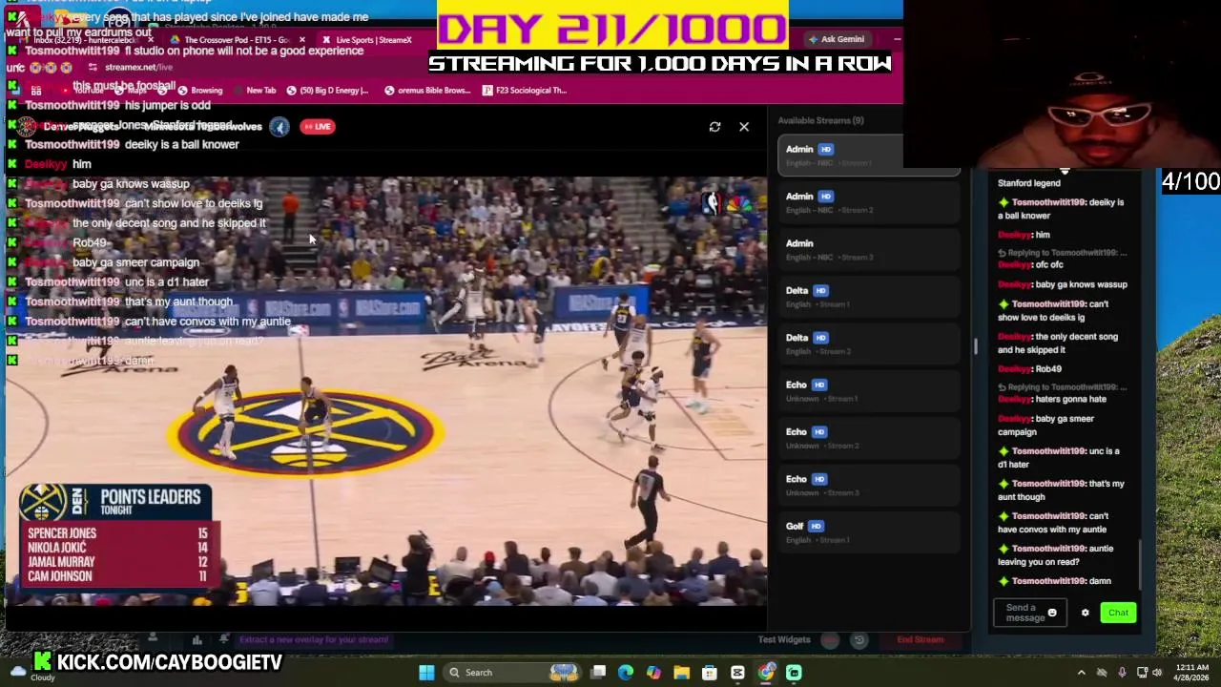The width and height of the screenshot is (1221, 687).
Task: Choose the Delta Stream 1 source
Action: coord(869,297)
